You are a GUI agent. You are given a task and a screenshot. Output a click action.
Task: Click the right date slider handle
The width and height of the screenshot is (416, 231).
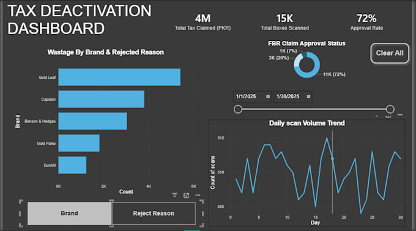390,109
